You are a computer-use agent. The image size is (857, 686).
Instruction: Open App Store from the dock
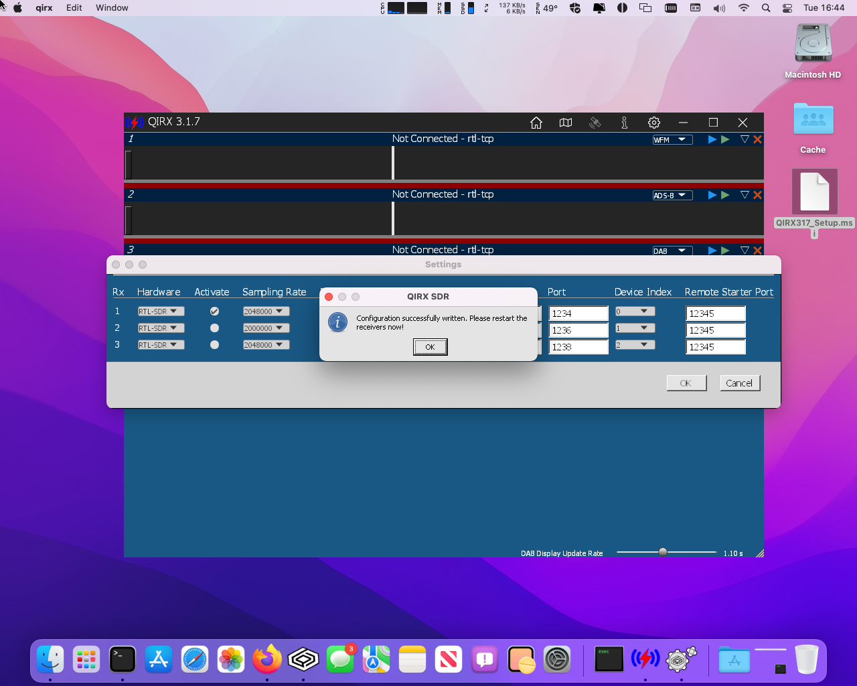pyautogui.click(x=159, y=660)
